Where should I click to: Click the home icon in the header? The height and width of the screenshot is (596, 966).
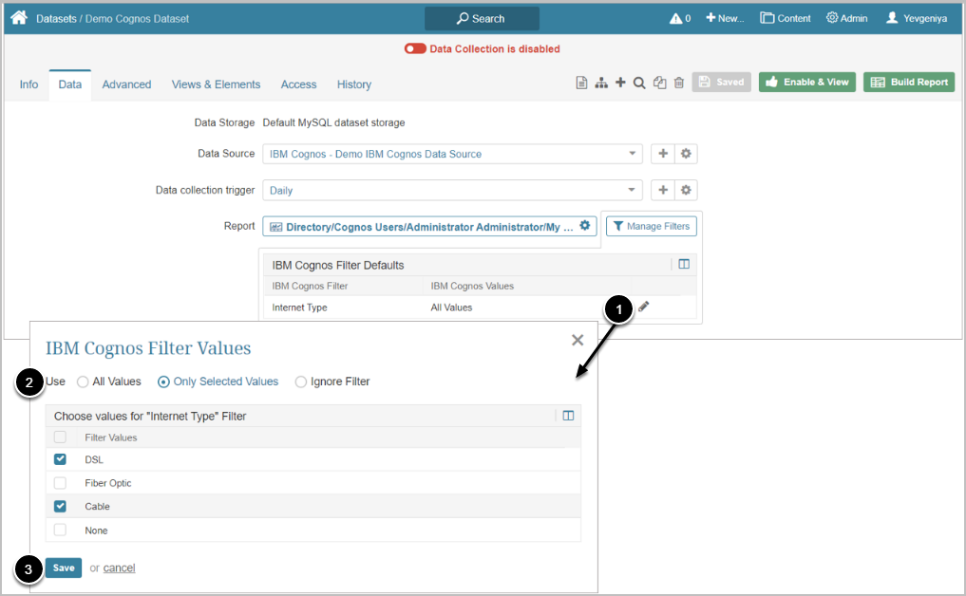[19, 18]
